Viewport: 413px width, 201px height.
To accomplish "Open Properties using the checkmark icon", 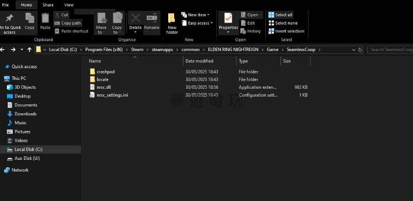I will [x=228, y=20].
